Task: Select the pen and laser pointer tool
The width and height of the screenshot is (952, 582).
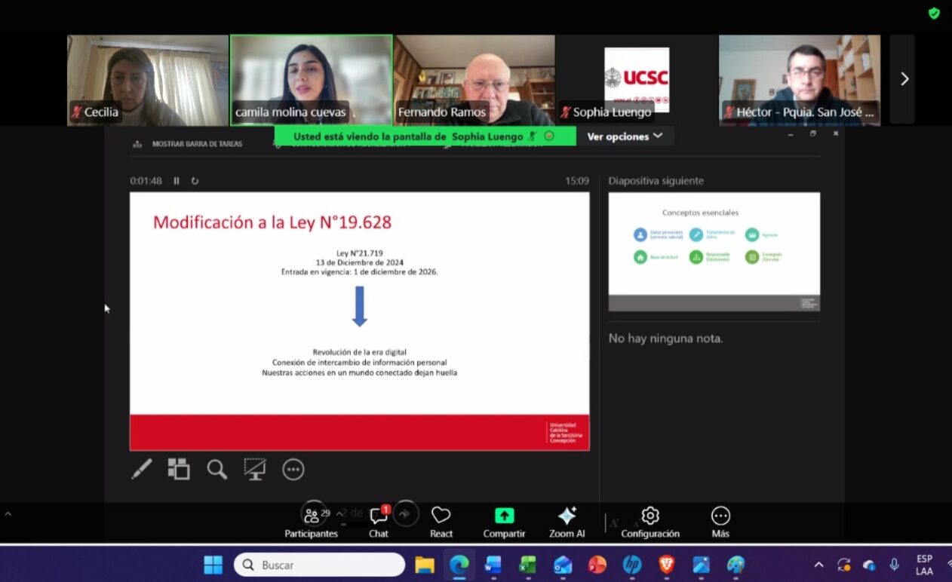Action: (141, 470)
